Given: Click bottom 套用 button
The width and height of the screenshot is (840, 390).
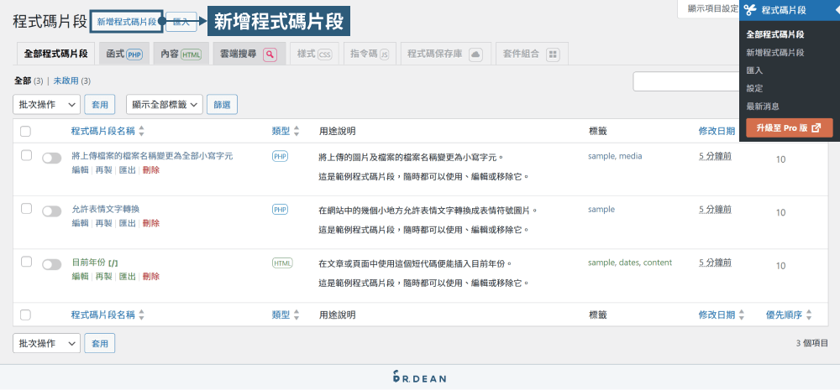Looking at the screenshot, I should [x=100, y=344].
